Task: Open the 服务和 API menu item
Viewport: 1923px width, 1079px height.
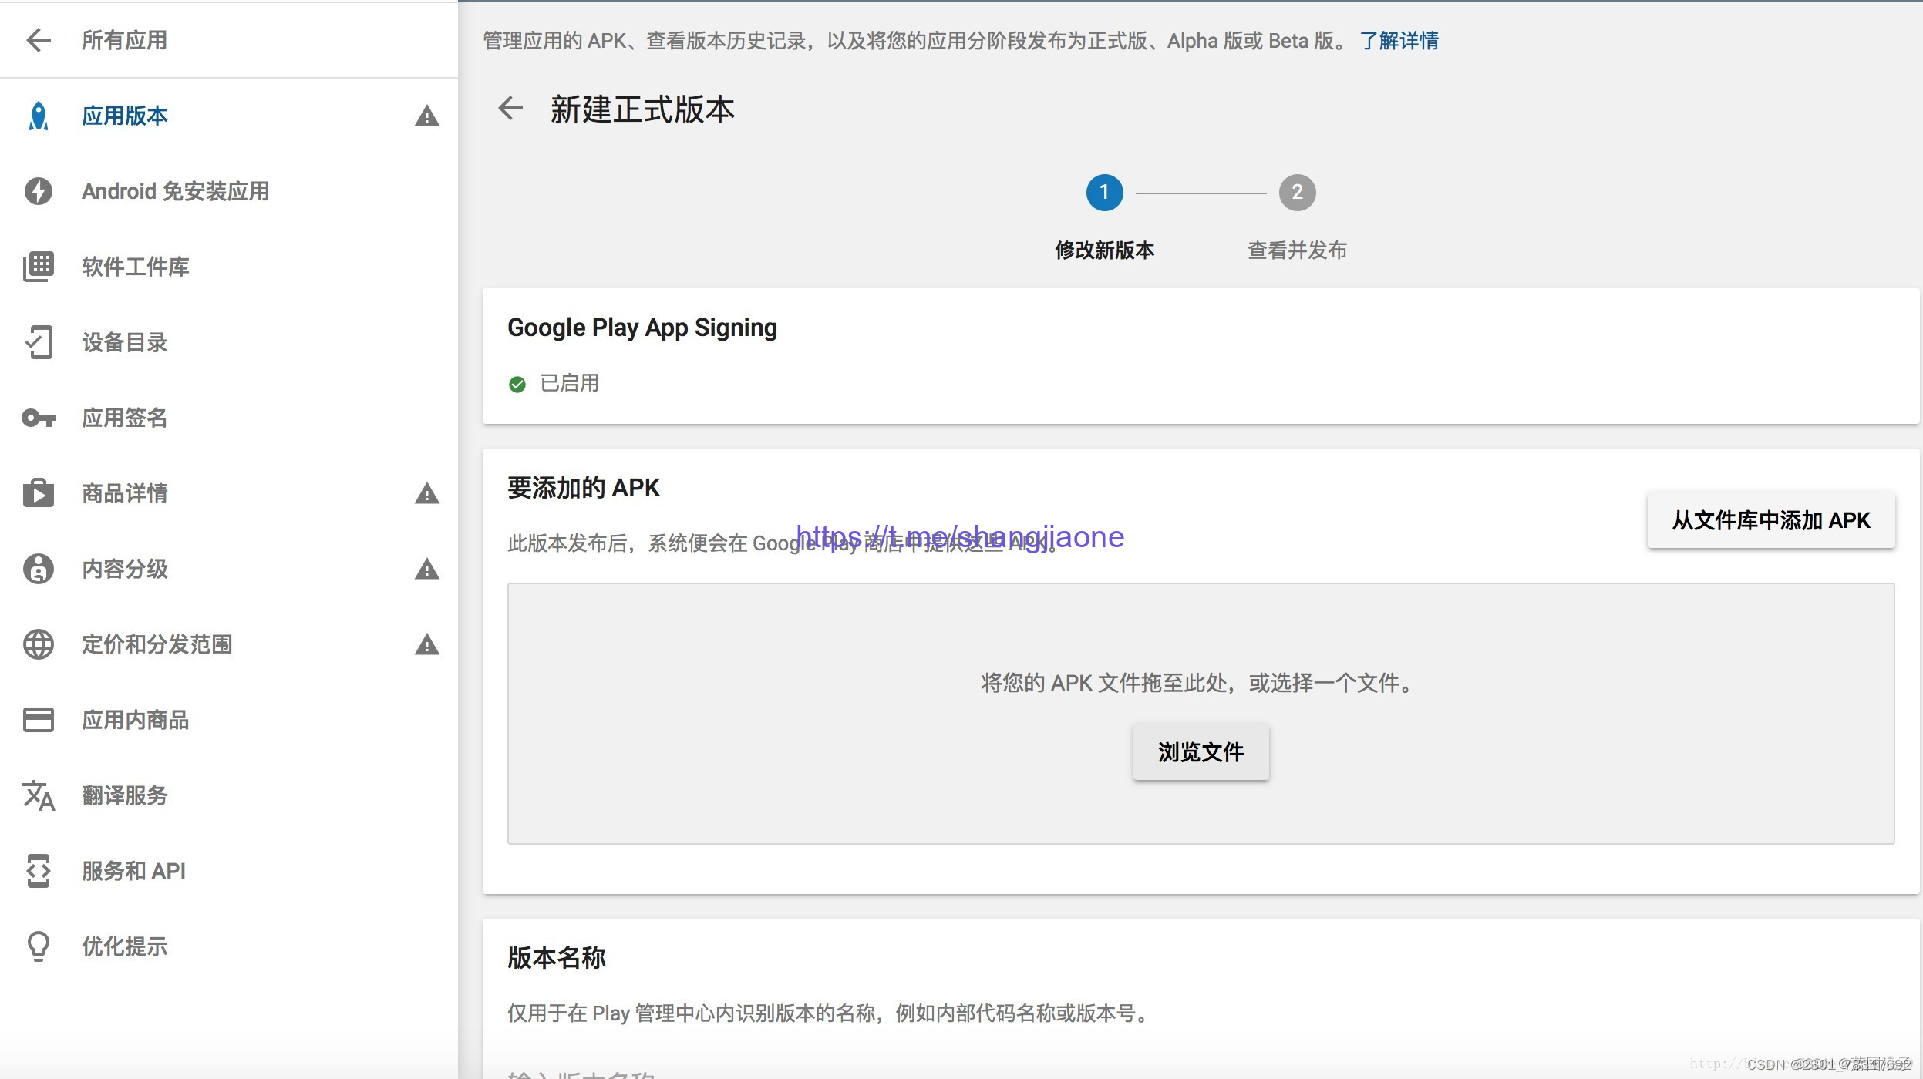Action: (133, 871)
